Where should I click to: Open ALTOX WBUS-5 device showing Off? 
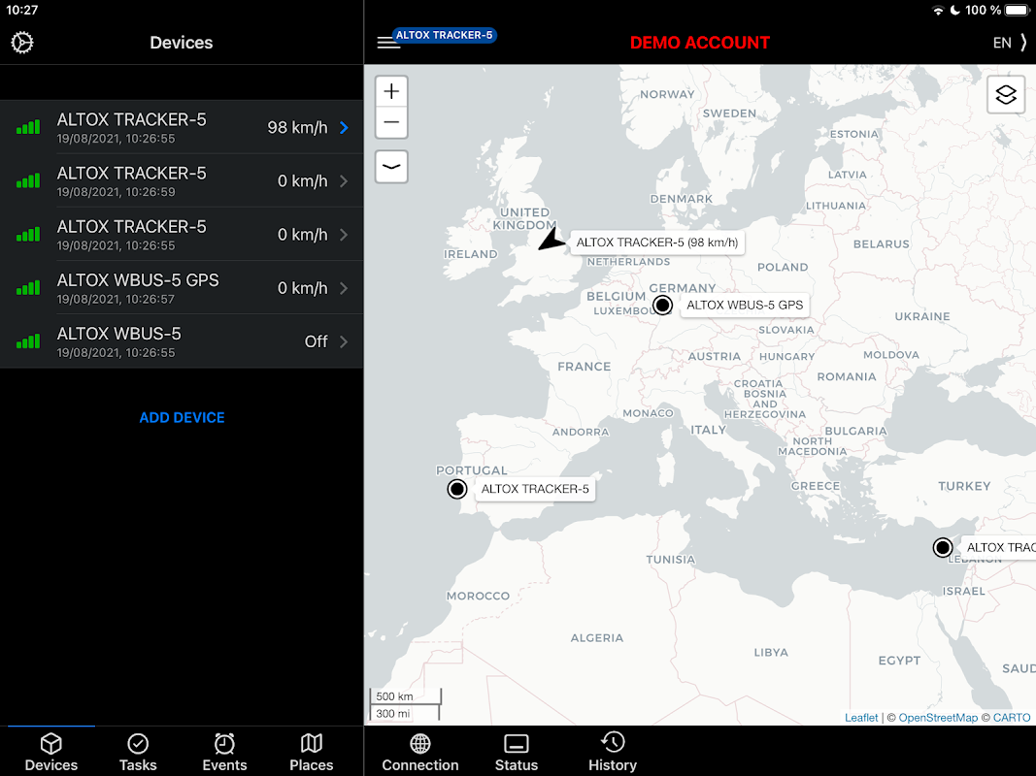coord(182,341)
